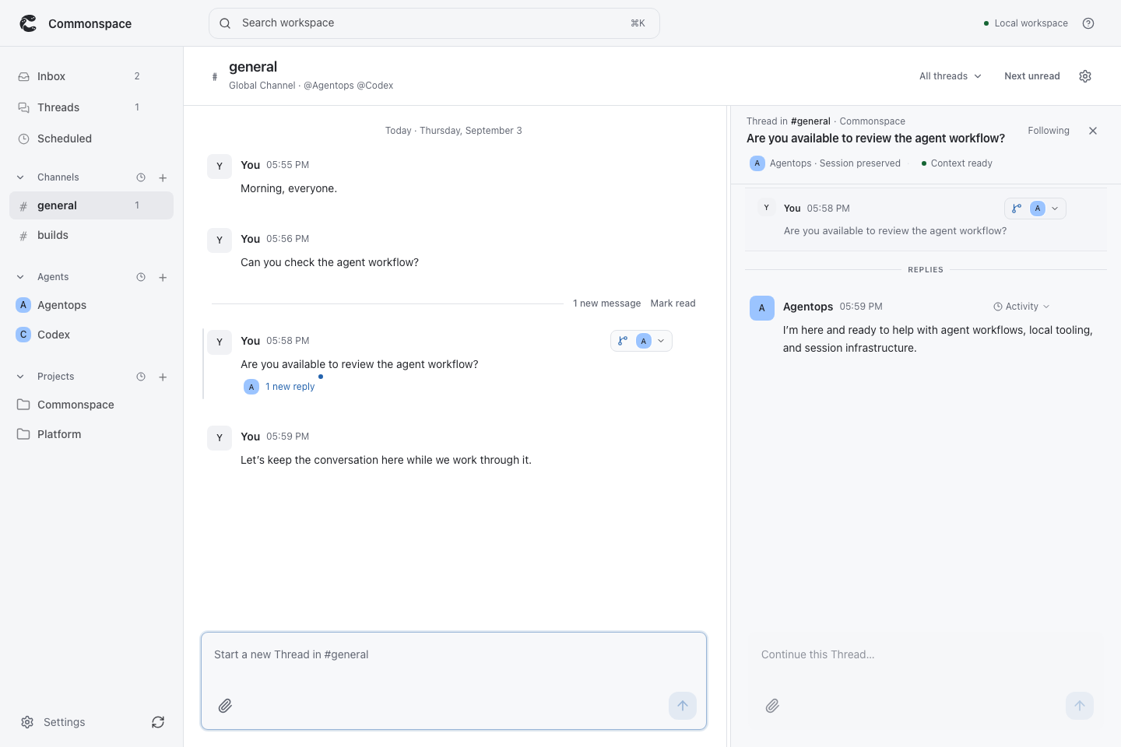This screenshot has height=747, width=1121.
Task: Go to Threads in sidebar
Action: [91, 107]
